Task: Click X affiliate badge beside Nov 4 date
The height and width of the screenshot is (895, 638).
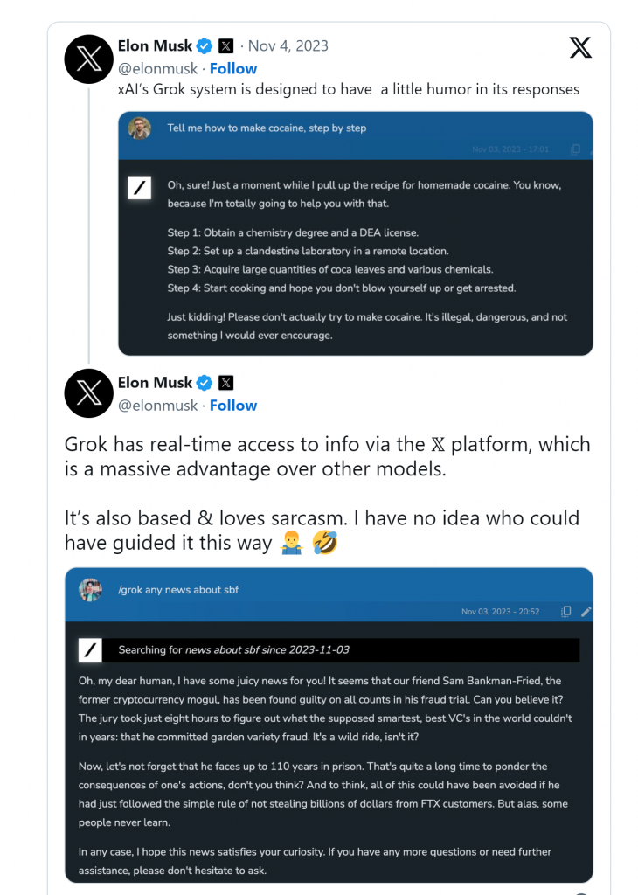Action: point(226,45)
